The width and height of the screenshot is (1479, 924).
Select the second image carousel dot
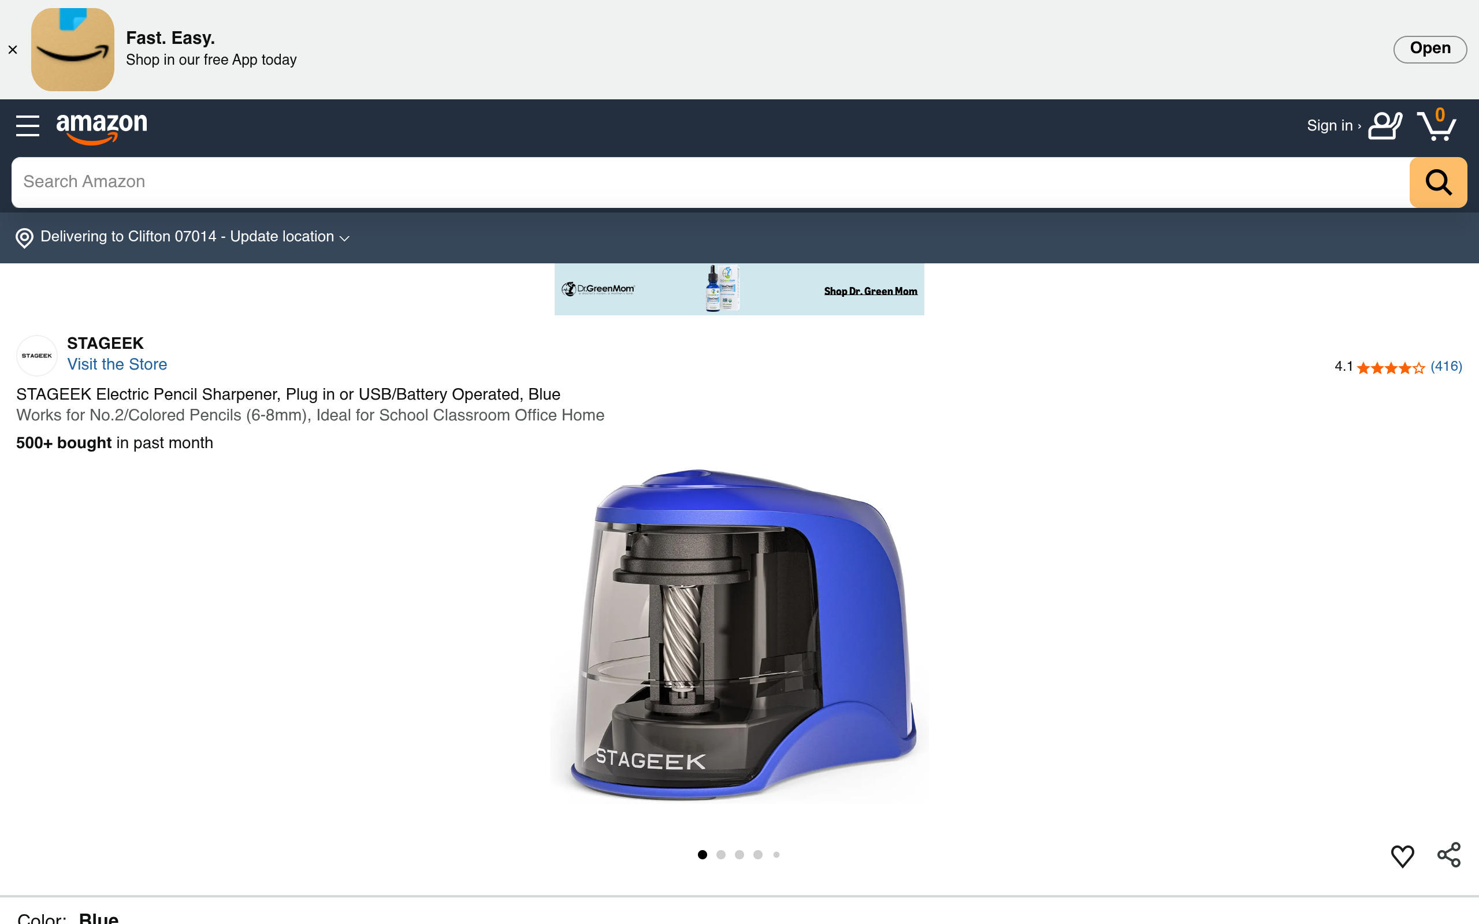pyautogui.click(x=721, y=854)
